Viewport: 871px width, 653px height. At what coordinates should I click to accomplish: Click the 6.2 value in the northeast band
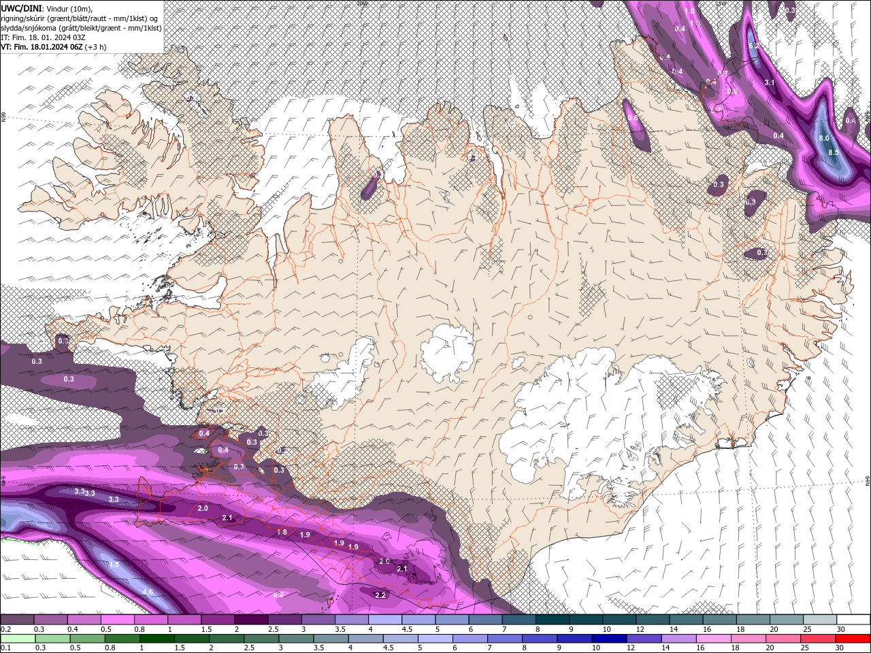pyautogui.click(x=754, y=46)
